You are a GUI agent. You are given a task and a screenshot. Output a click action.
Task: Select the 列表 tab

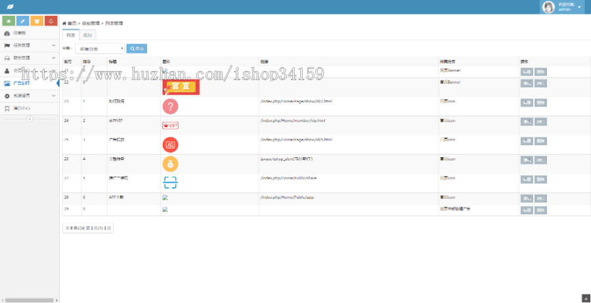point(71,34)
